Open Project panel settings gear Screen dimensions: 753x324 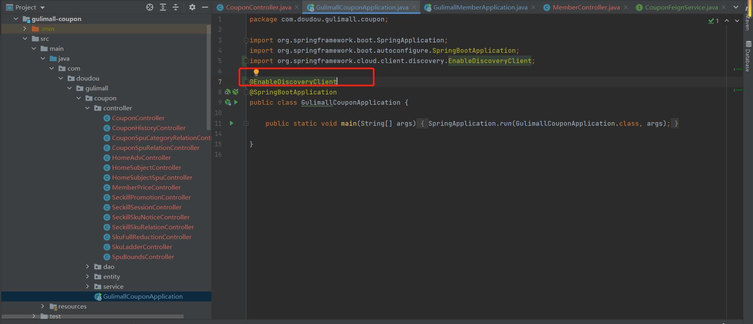point(192,7)
